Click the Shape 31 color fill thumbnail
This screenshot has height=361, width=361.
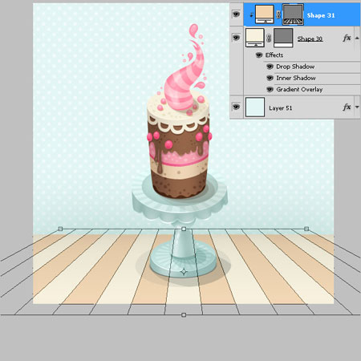pos(265,14)
